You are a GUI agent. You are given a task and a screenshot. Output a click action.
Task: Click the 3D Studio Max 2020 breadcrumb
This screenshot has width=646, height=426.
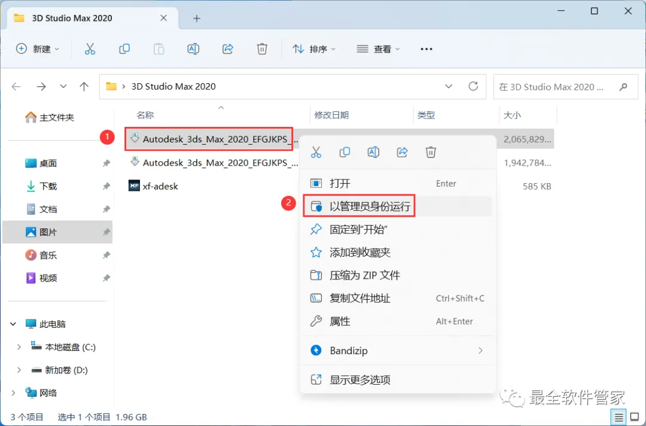pos(173,87)
